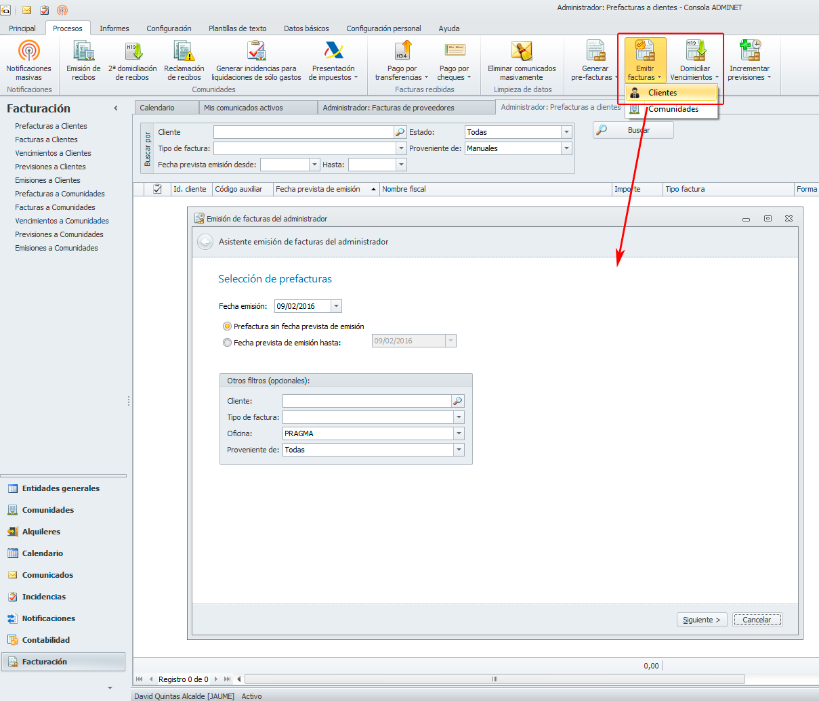Image resolution: width=819 pixels, height=701 pixels.
Task: Expand Oficina dropdown showing PRAGMA
Action: (459, 433)
